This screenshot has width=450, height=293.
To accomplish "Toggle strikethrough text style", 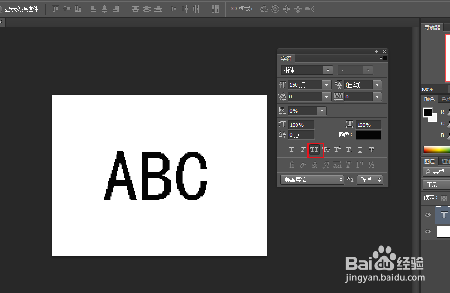I will coord(371,150).
